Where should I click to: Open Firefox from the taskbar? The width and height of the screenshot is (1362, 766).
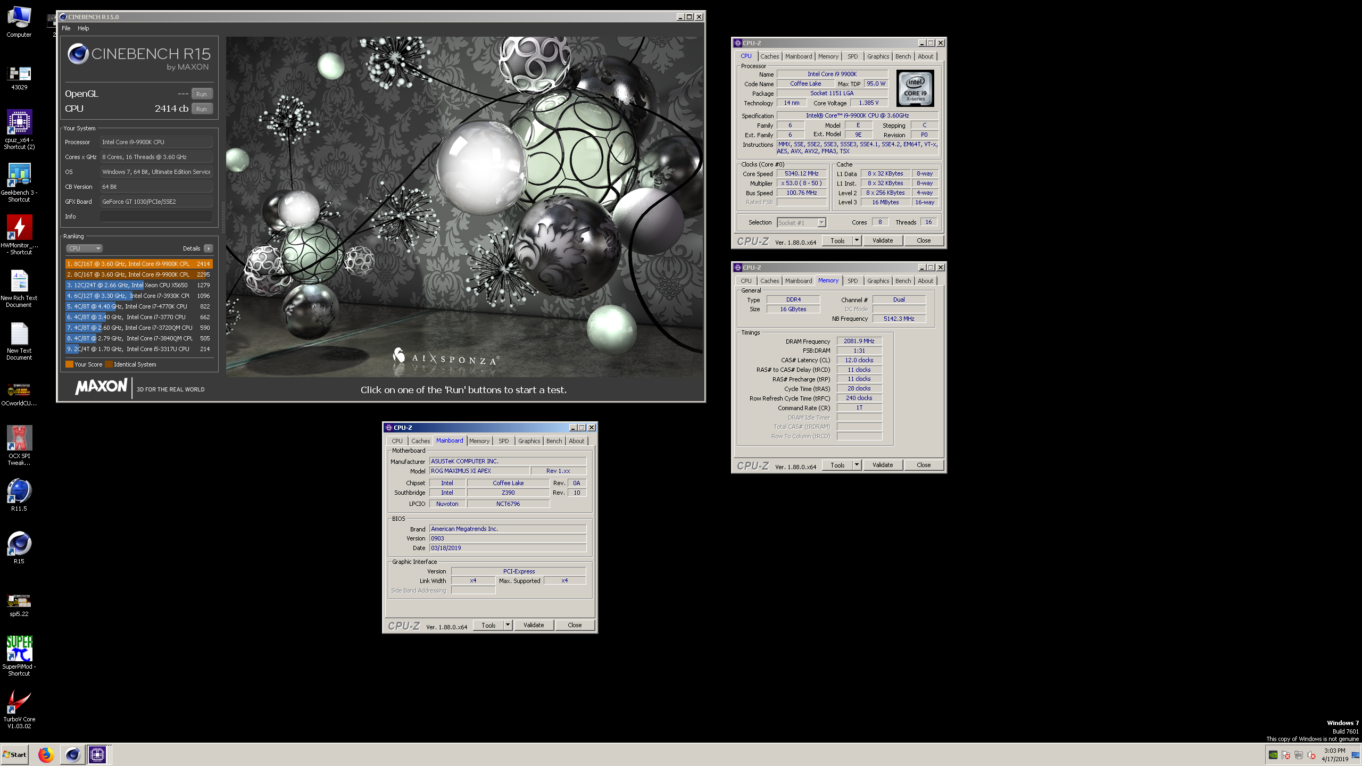click(46, 754)
